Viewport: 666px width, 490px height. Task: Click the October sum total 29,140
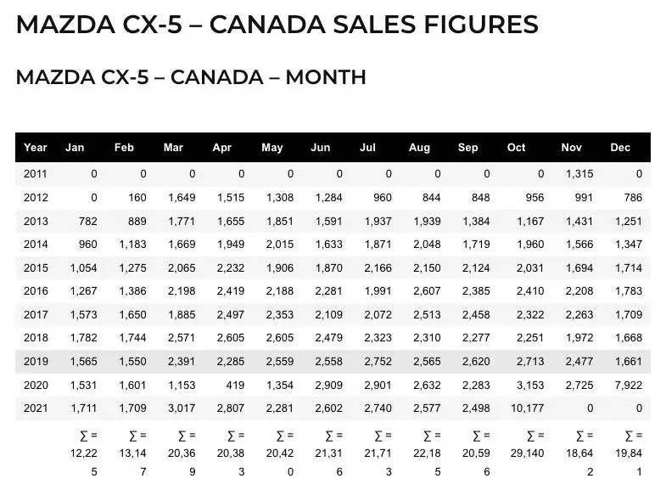[527, 453]
